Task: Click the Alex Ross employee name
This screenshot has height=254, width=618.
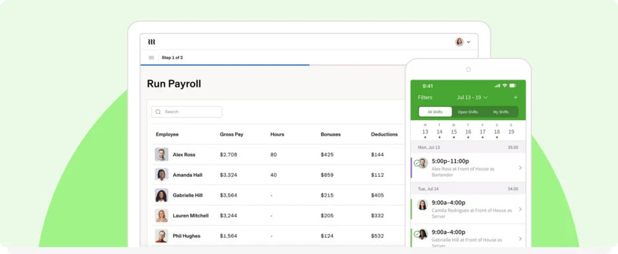Action: (x=184, y=155)
